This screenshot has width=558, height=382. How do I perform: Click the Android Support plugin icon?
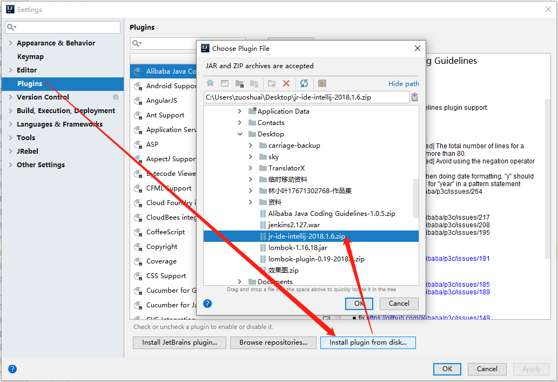click(138, 86)
